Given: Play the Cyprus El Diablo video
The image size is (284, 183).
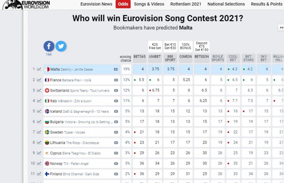Looking at the screenshot, I should pos(116,153).
